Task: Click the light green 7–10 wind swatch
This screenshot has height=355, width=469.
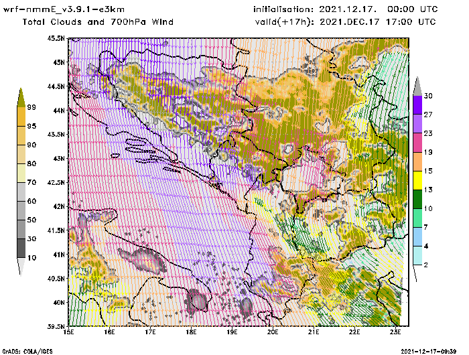Action: [x=417, y=218]
